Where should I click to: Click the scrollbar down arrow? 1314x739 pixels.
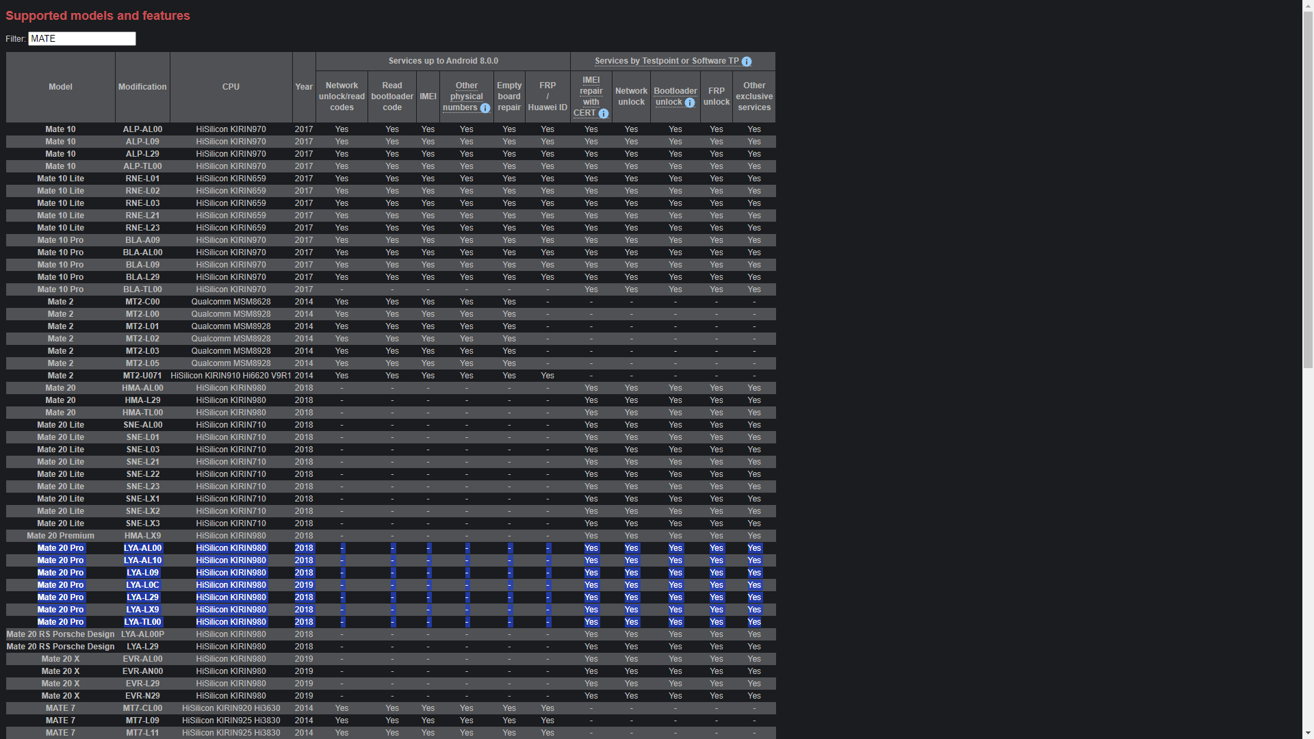pos(1308,733)
